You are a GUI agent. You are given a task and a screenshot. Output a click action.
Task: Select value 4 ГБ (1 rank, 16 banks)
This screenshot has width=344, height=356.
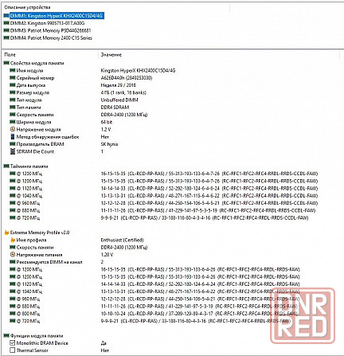click(x=123, y=92)
